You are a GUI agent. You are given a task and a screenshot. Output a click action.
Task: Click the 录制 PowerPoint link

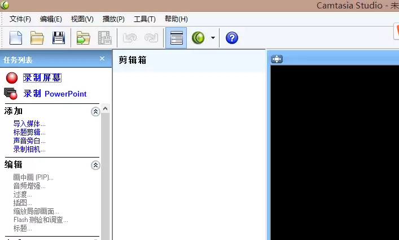[x=55, y=94]
